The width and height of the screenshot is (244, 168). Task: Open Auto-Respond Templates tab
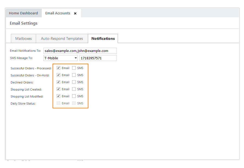tap(62, 38)
